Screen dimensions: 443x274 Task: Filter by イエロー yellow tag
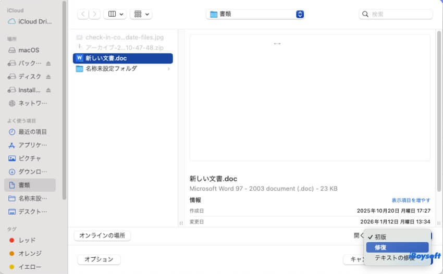point(26,267)
